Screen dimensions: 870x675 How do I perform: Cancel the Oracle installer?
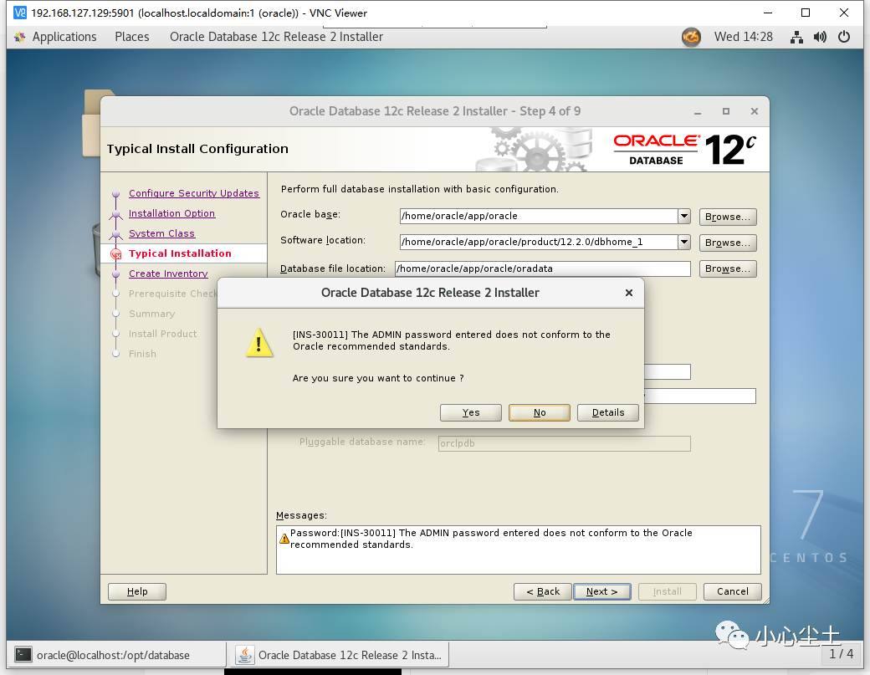pyautogui.click(x=733, y=592)
